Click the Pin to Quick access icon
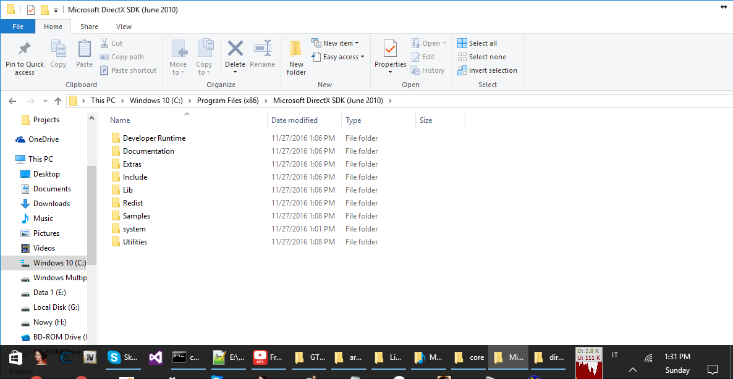733x379 pixels. click(x=24, y=49)
